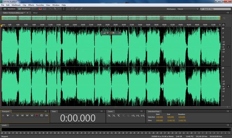Pin the HUD volume overlay
The height and width of the screenshot is (138, 232).
click(x=120, y=33)
